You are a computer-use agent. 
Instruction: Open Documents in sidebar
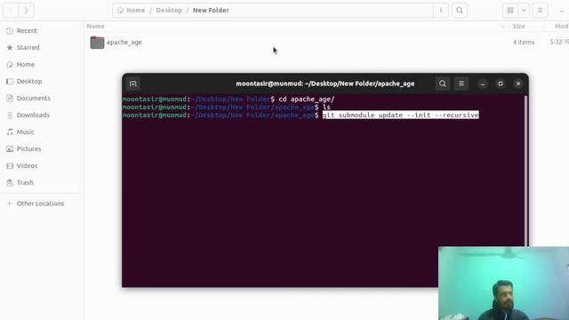[42, 98]
